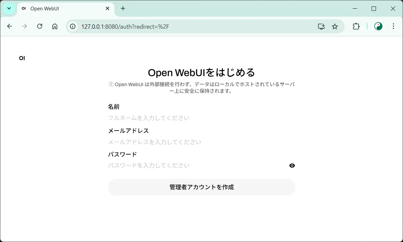Focus the パスワード input field
This screenshot has height=242, width=403.
click(197, 166)
